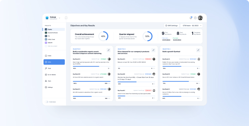Expand the Kalungi workspace switcher chevron
Image resolution: width=249 pixels, height=126 pixels.
(x=60, y=18)
